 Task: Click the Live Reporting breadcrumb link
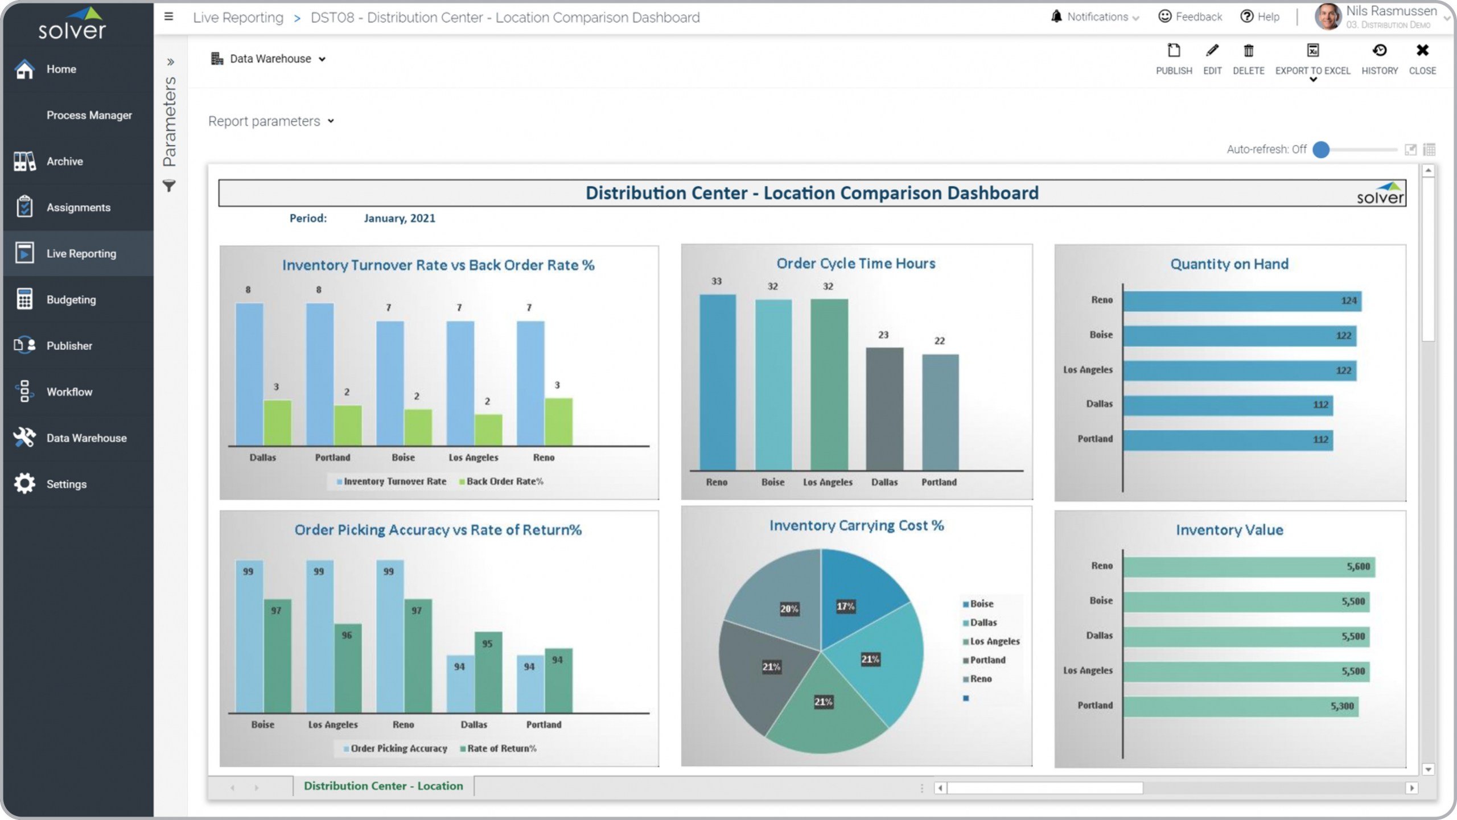[238, 18]
